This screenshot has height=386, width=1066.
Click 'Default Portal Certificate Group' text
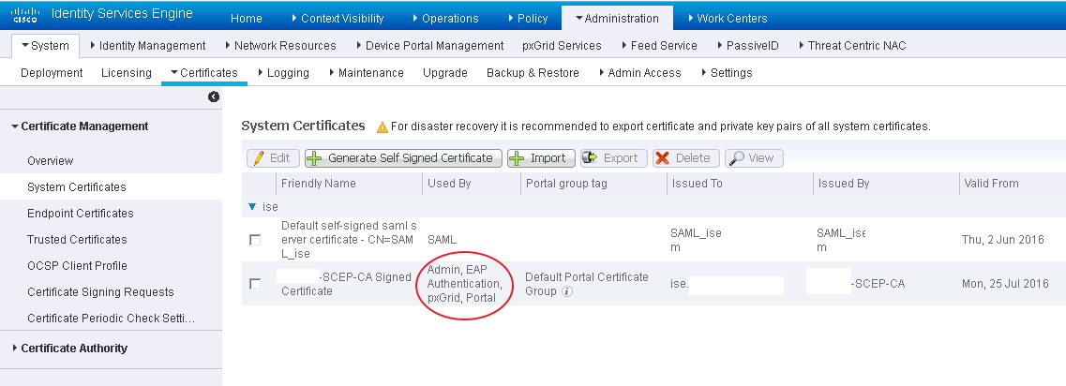coord(587,284)
